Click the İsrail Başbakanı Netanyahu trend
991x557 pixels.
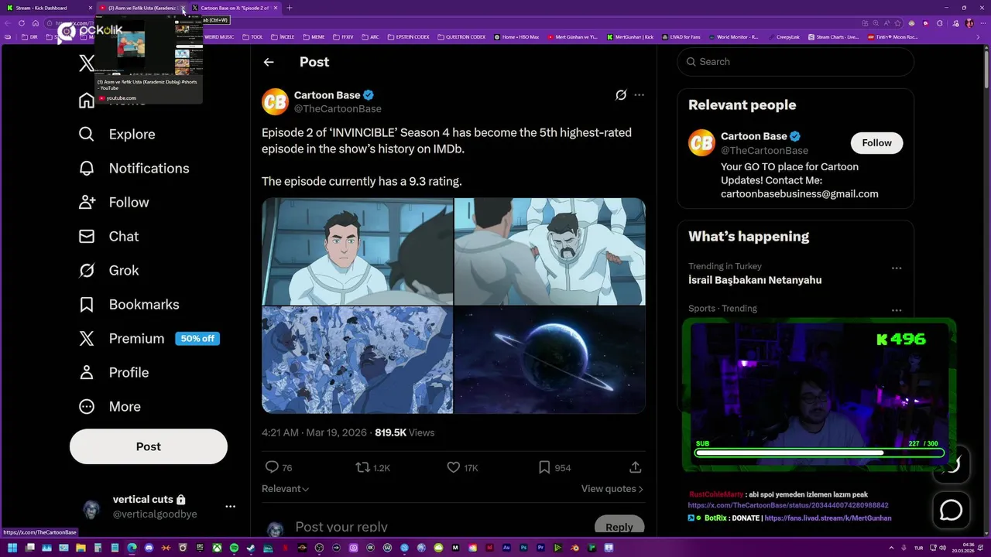tap(755, 280)
